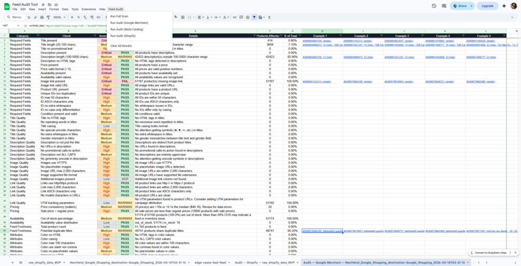Check the cloud document status icon
This screenshot has width=521, height=266.
[x=56, y=5]
